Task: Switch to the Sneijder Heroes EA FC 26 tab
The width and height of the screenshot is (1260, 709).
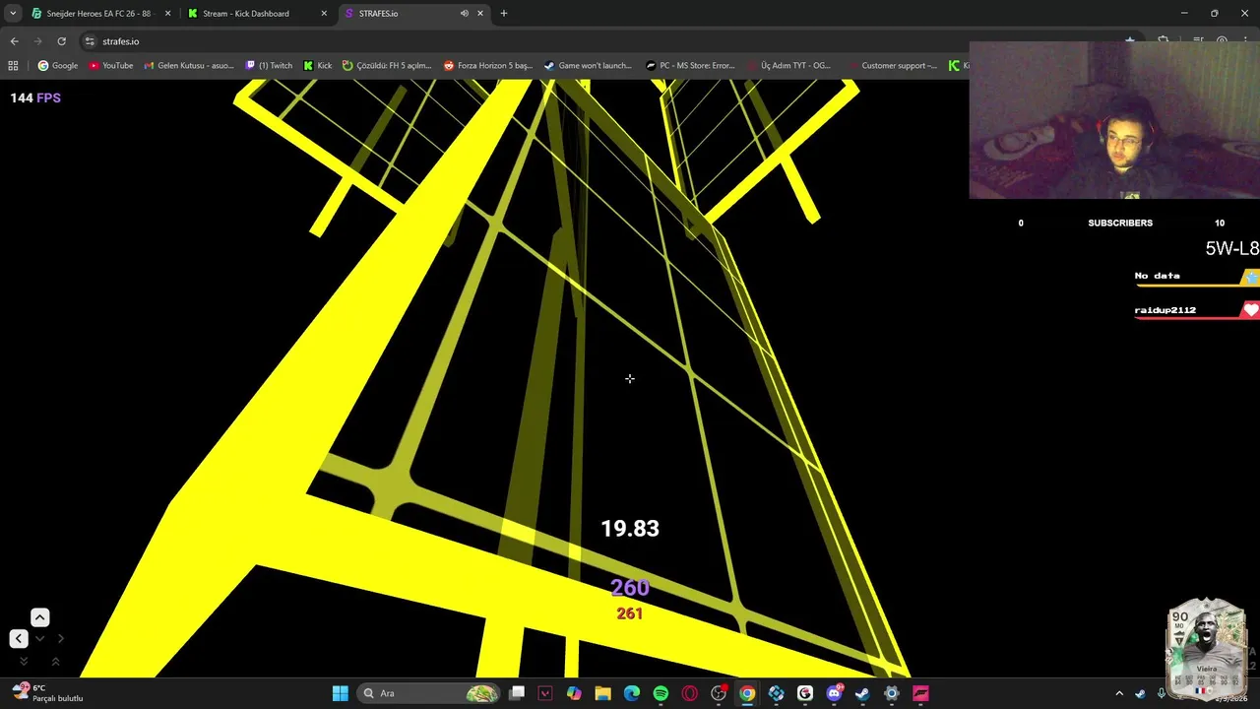Action: (x=98, y=14)
